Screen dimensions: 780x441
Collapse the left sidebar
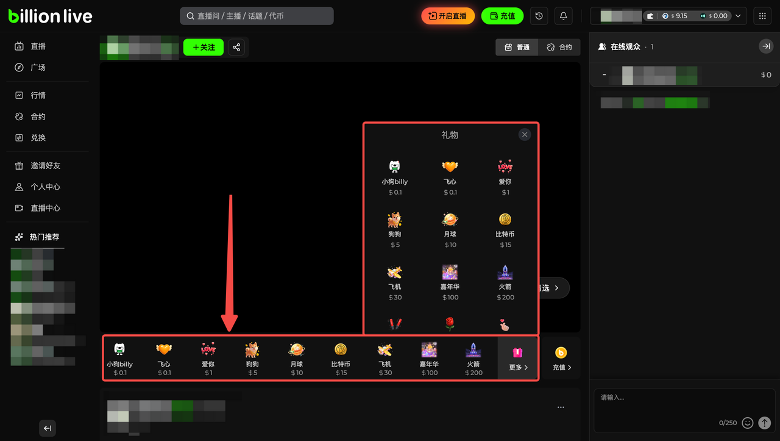[x=48, y=428]
